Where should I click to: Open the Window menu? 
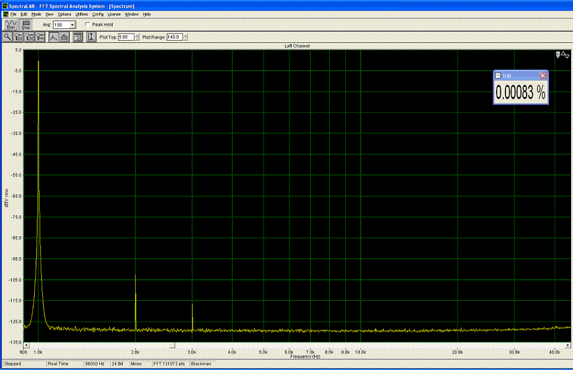point(132,14)
